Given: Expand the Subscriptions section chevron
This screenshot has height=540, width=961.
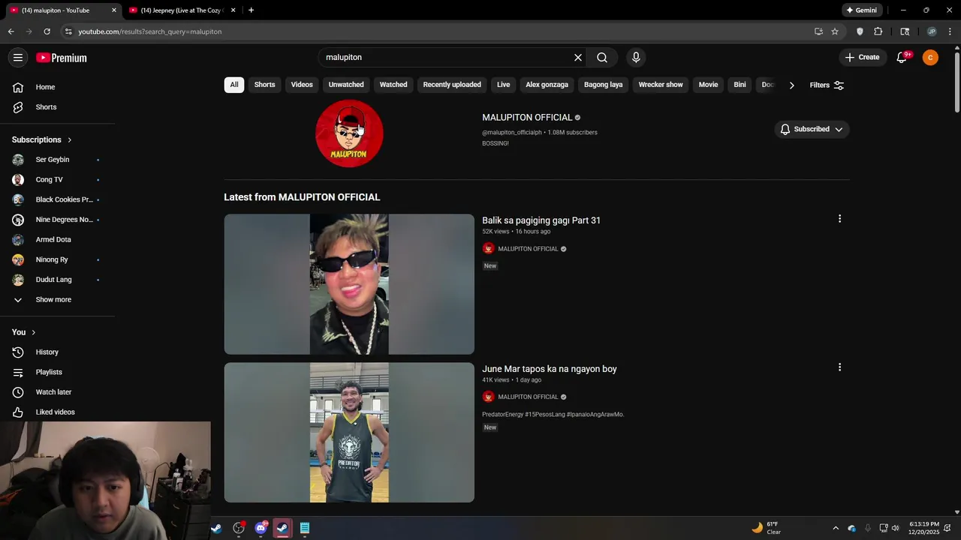Looking at the screenshot, I should point(70,140).
